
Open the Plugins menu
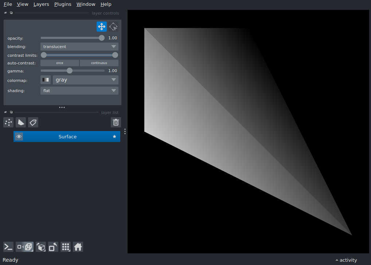(x=63, y=4)
